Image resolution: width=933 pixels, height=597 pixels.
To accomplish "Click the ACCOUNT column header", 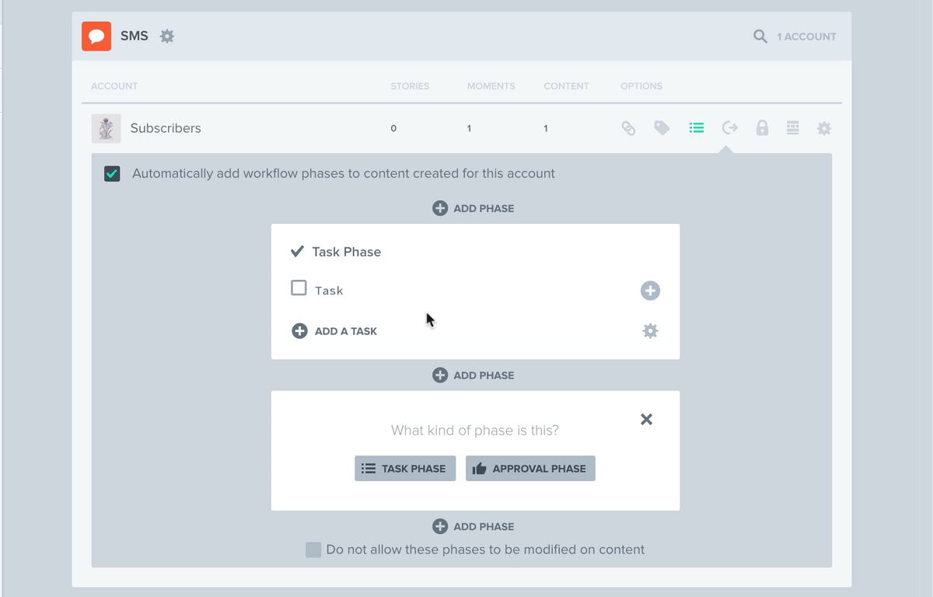I will pos(114,86).
